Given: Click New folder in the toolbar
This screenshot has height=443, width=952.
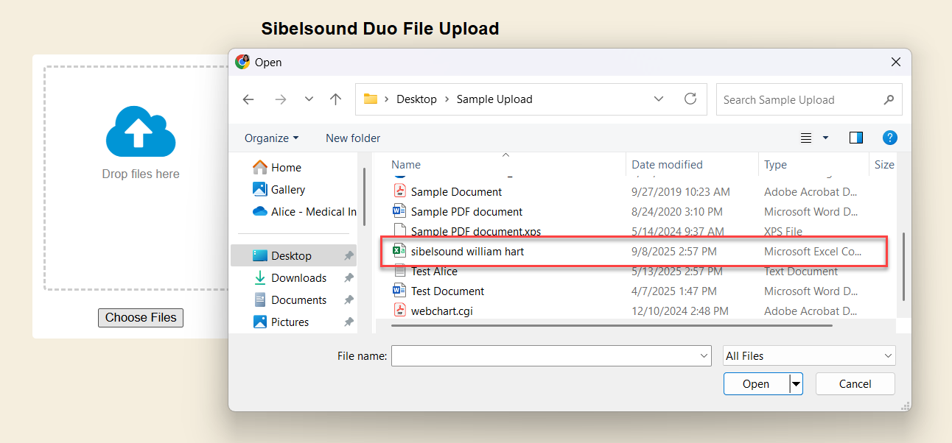Looking at the screenshot, I should coord(353,138).
